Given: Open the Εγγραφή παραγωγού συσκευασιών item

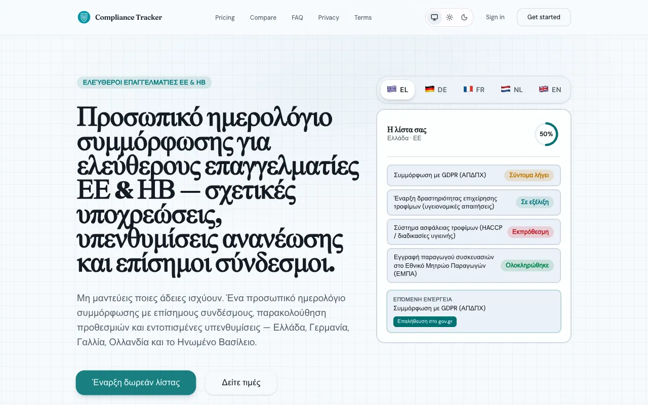Looking at the screenshot, I should click(x=474, y=265).
